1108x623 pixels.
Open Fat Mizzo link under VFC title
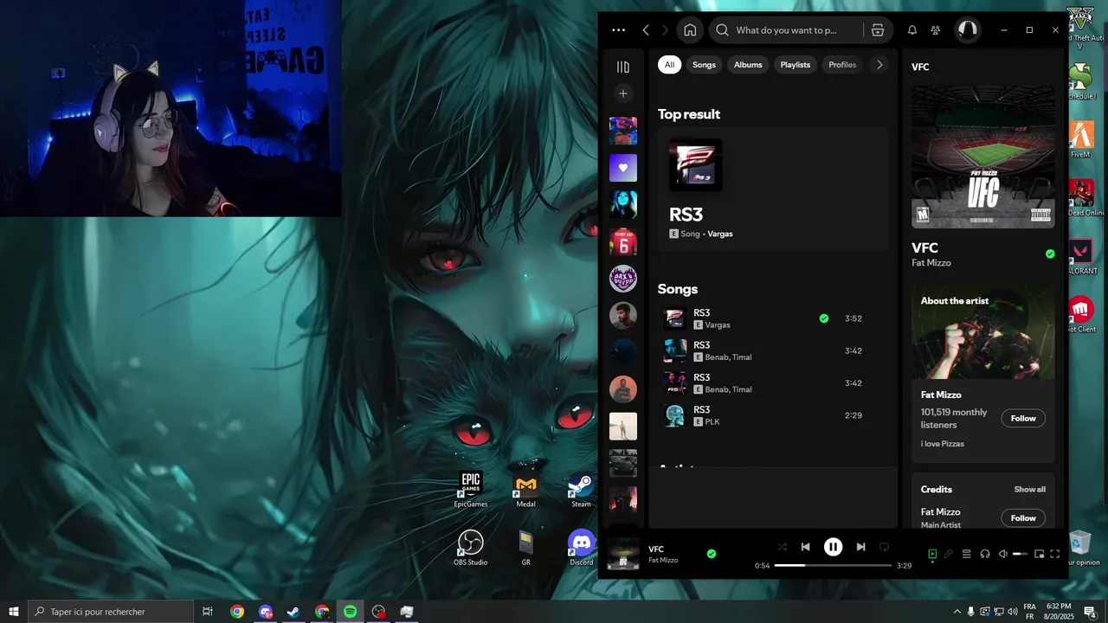931,263
